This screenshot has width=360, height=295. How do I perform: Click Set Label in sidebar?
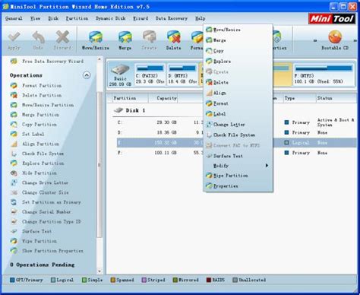(27, 134)
